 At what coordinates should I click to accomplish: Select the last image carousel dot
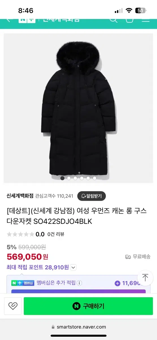point(94,178)
